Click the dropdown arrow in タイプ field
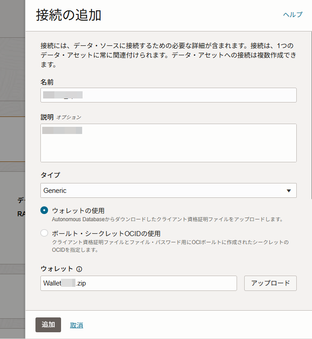This screenshot has height=339, width=312. 289,191
